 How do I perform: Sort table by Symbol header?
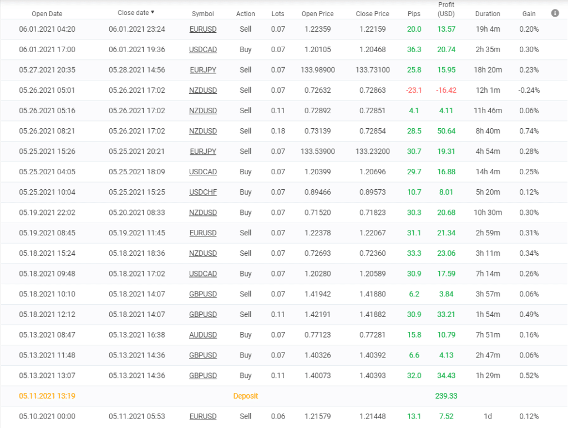pos(203,14)
